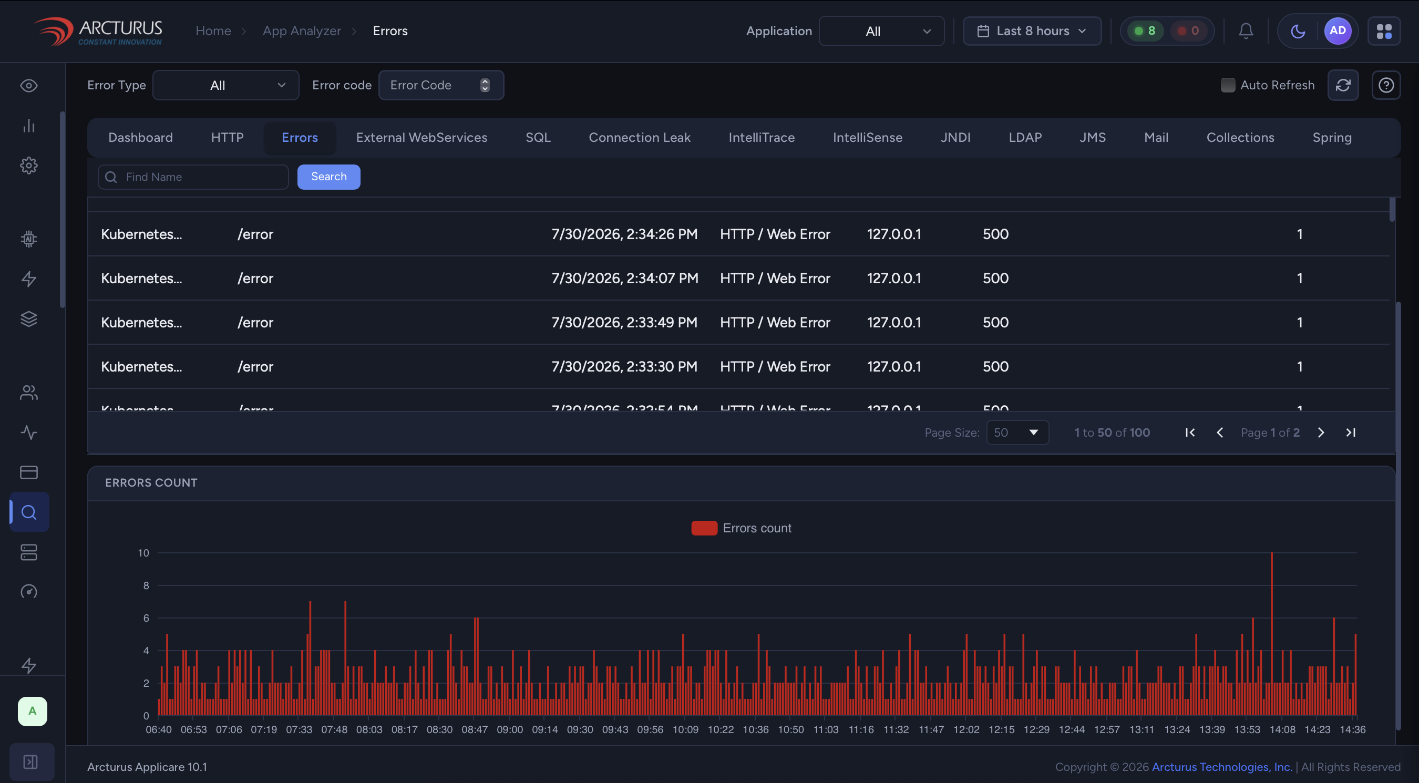Select the highlighted search analyzer sidebar icon
Image resolution: width=1419 pixels, height=783 pixels.
click(x=29, y=512)
